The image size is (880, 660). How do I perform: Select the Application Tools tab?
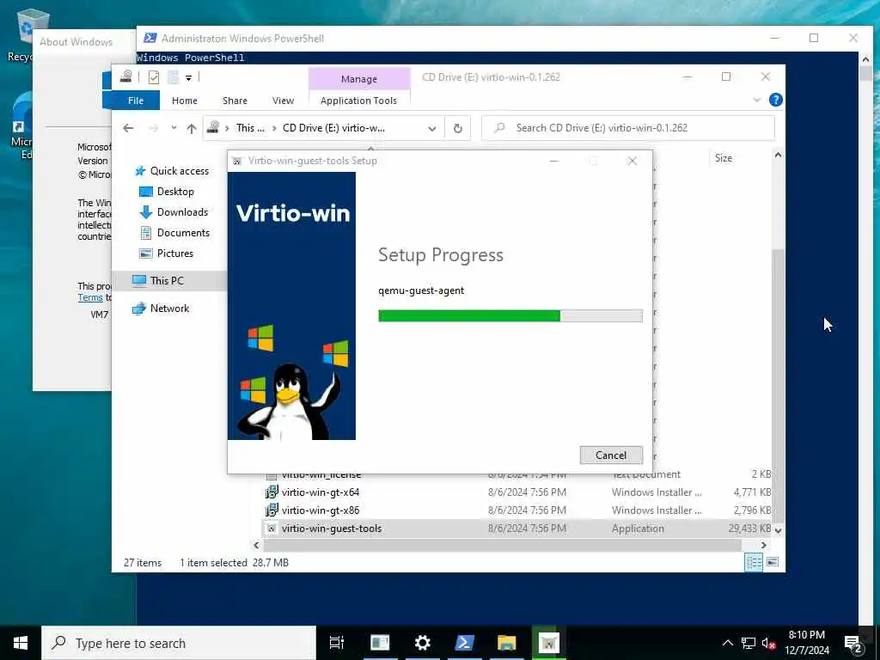(358, 101)
